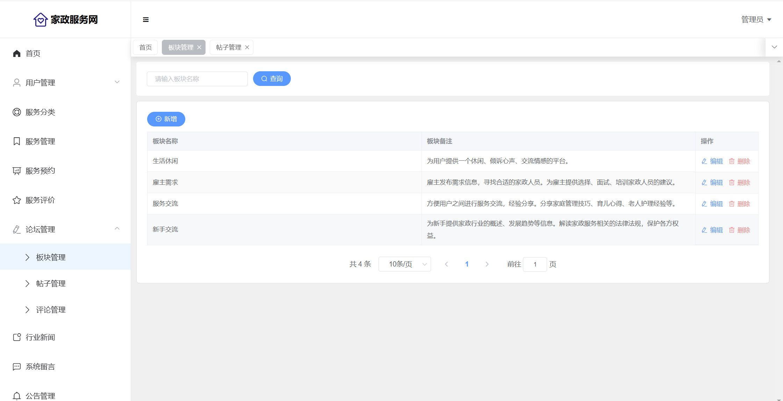Open 服务评价 star item
Image resolution: width=783 pixels, height=401 pixels.
point(40,200)
